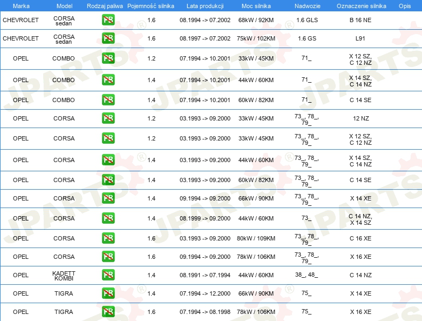
Task: Click production years 08.1999 -> 09.2000
Action: tap(205, 218)
